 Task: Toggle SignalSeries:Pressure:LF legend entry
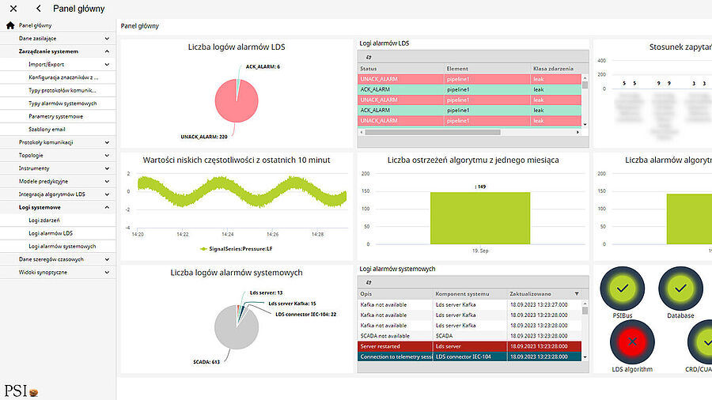point(237,248)
